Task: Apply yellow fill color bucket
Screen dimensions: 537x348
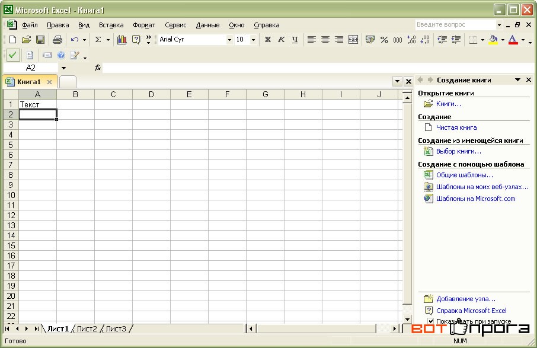Action: [x=493, y=39]
